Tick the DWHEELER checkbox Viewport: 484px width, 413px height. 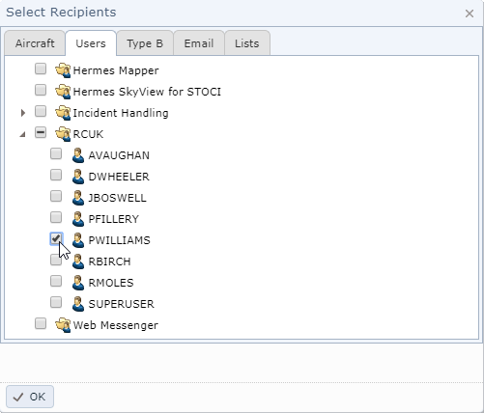coord(56,175)
